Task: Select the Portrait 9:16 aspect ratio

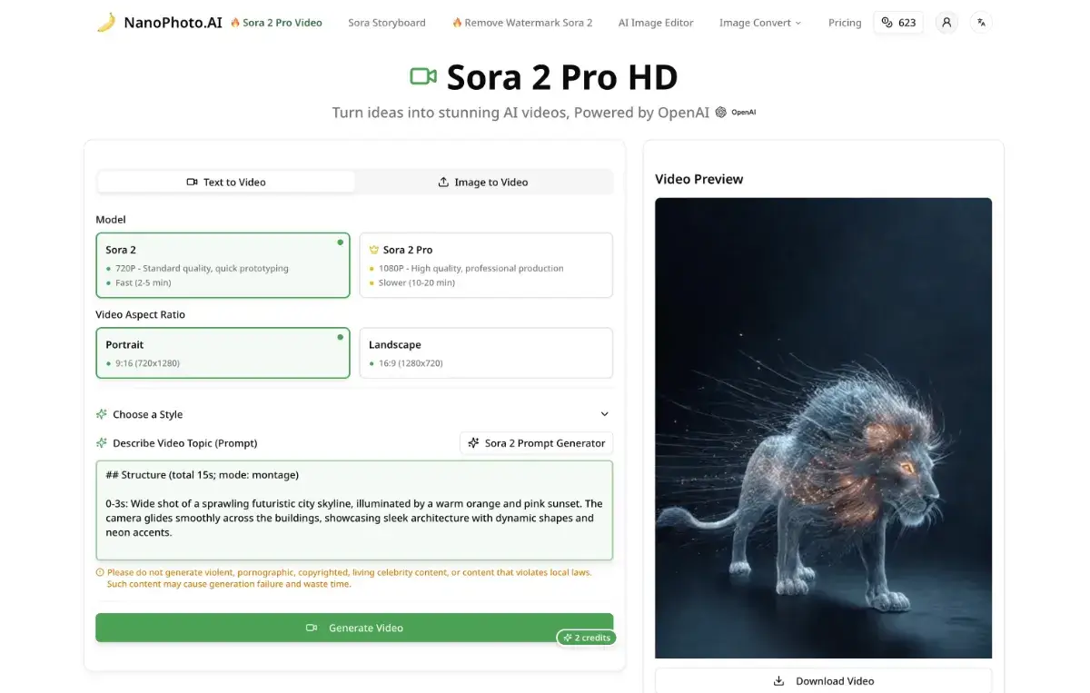Action: point(223,353)
